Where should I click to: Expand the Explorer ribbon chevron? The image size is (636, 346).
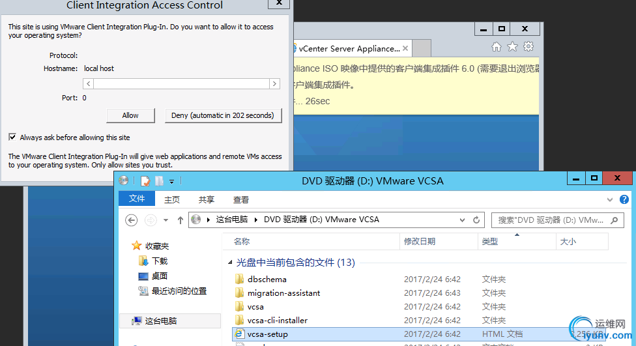(x=610, y=199)
